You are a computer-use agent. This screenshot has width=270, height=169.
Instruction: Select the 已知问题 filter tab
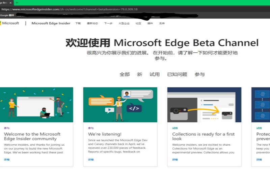click(x=177, y=74)
